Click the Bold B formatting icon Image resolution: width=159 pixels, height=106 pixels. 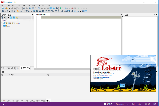(3, 11)
